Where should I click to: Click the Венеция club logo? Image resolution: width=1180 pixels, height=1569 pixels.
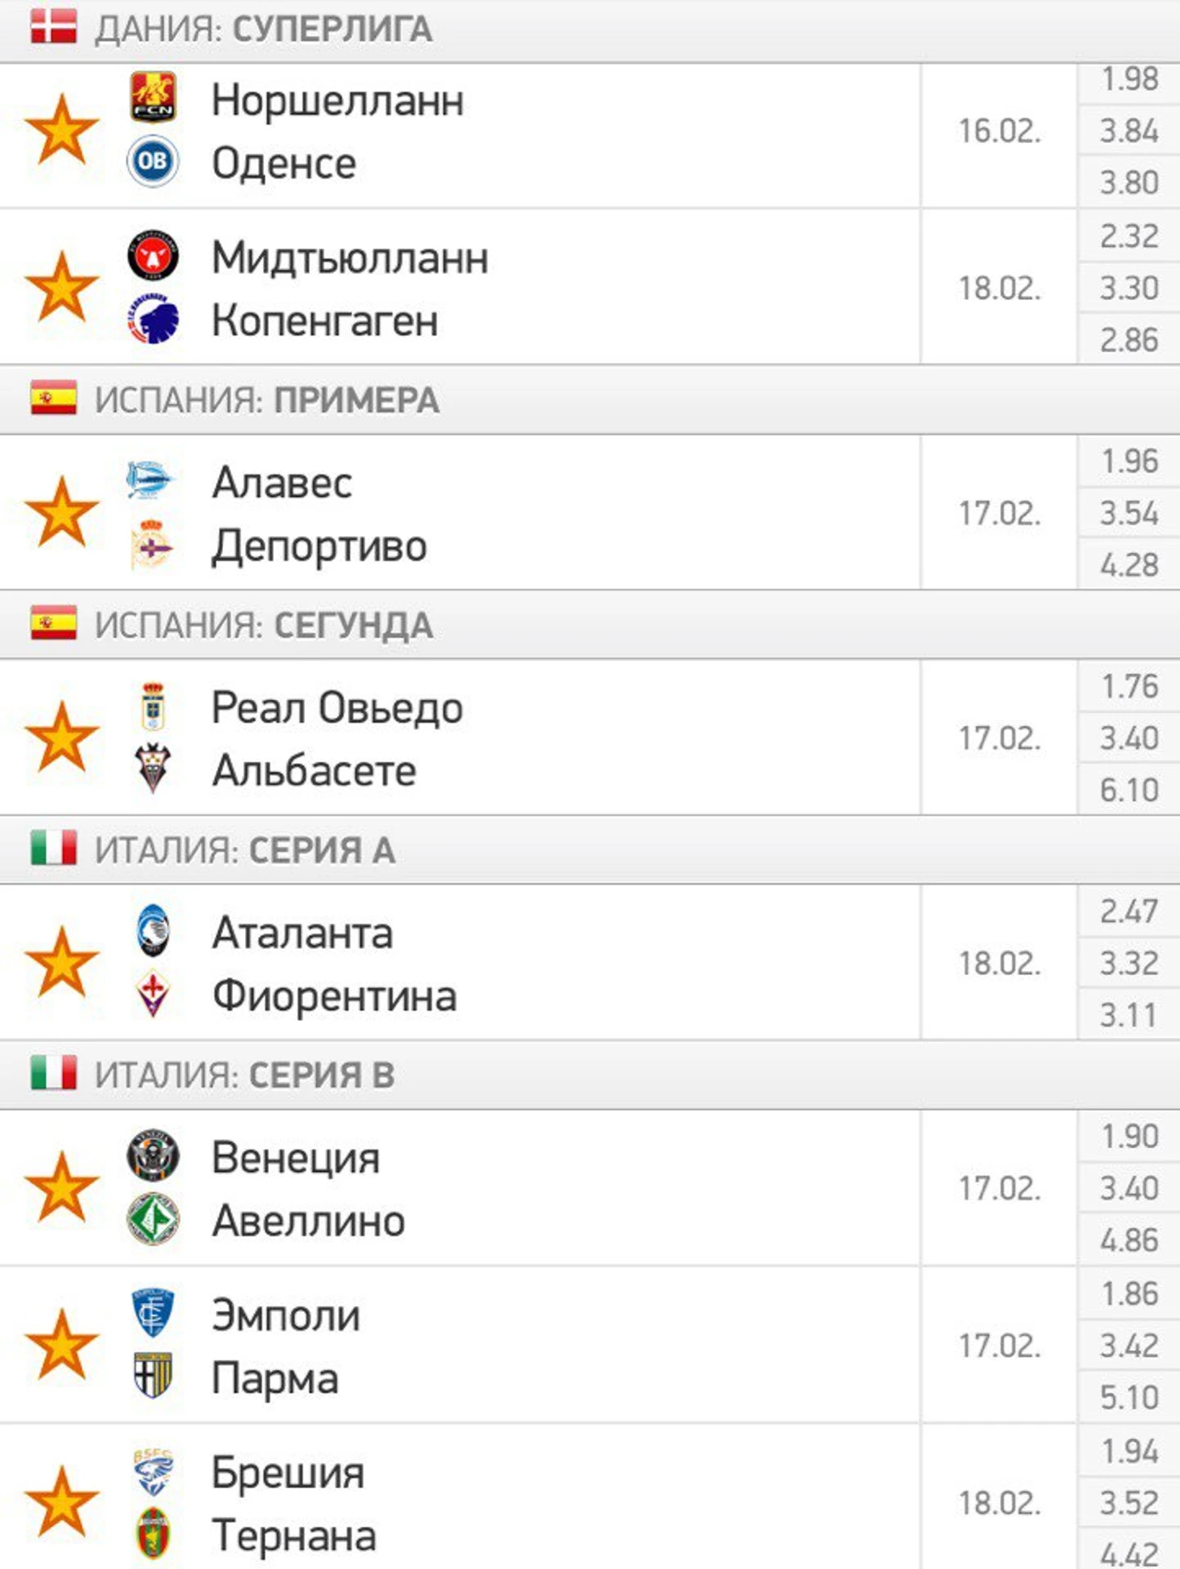tap(153, 1156)
